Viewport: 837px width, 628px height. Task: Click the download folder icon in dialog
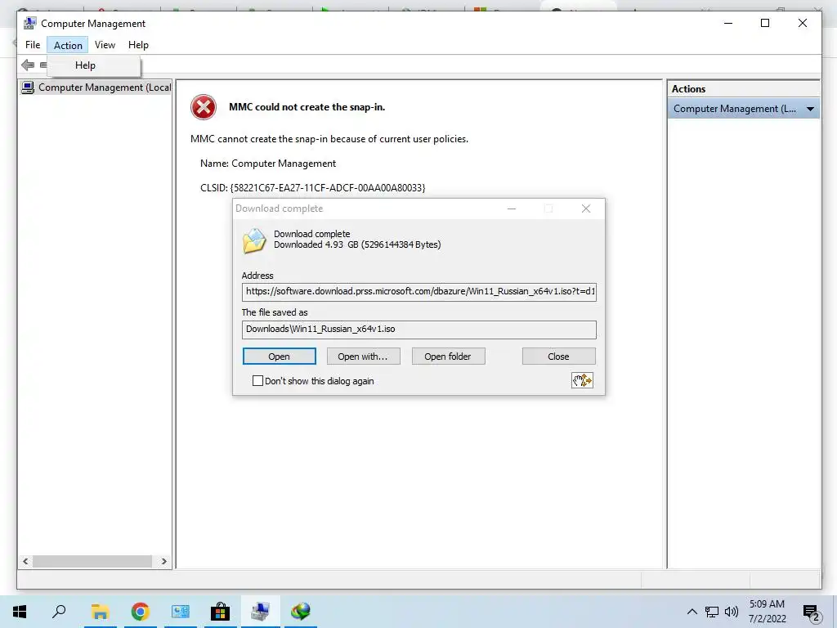(x=254, y=240)
